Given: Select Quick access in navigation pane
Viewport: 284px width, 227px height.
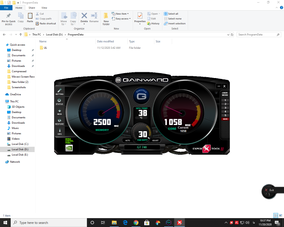Looking at the screenshot, I should point(17,45).
